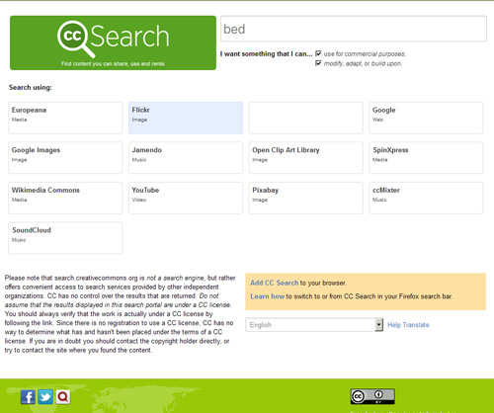
Task: Select SoundCloud Music search source
Action: [x=65, y=238]
